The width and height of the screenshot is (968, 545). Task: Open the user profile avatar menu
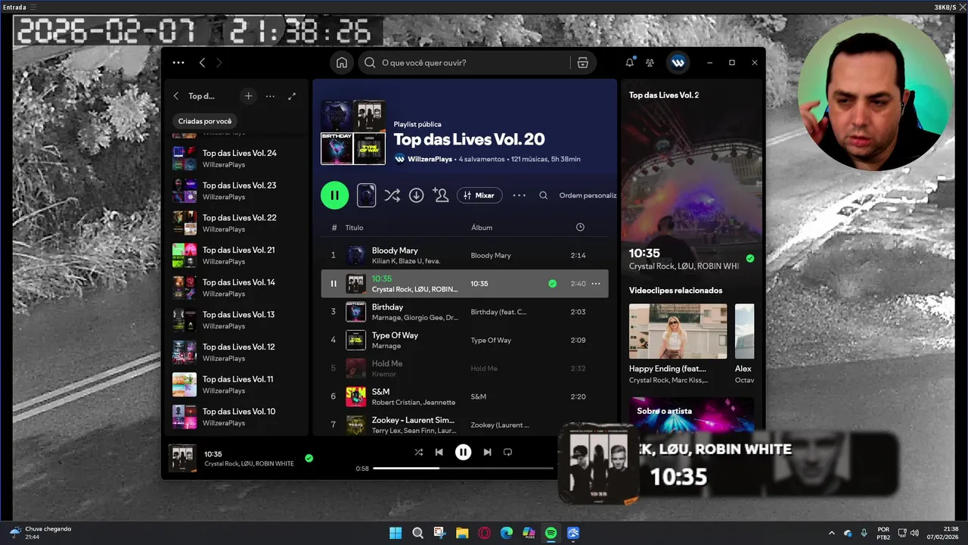point(678,63)
